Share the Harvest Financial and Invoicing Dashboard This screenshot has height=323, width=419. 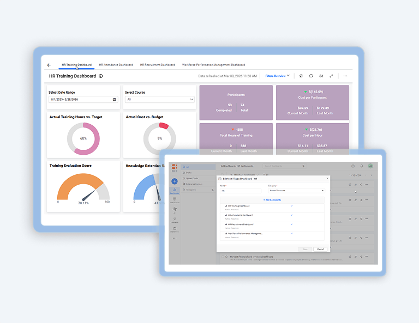361,257
